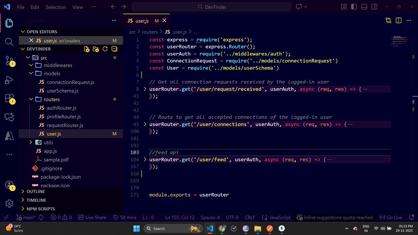Open Copilot chat menu in title bar
The width and height of the screenshot is (418, 235).
[x=301, y=7]
